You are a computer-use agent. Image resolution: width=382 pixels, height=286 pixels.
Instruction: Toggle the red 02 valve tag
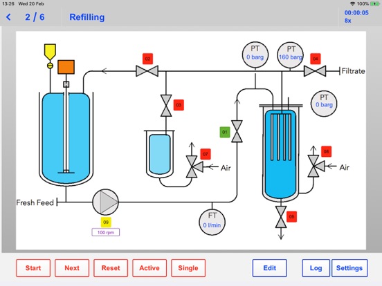[x=147, y=59]
